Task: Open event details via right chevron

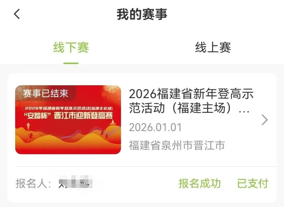Action: coord(265,120)
